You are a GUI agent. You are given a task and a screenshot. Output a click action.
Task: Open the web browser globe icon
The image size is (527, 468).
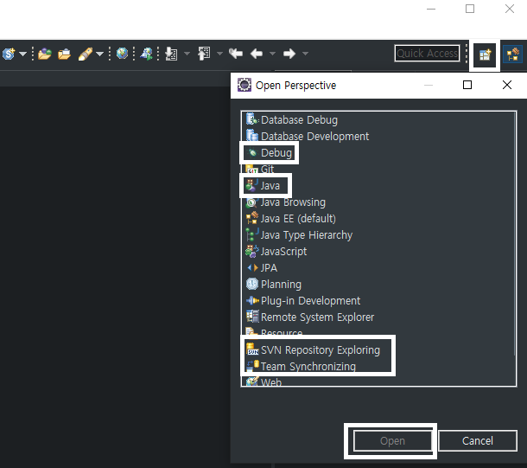pos(122,54)
